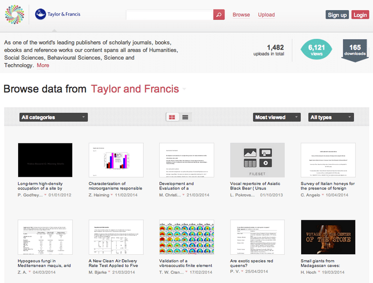Open title Validation of a vibroacoustic finite element
The image size is (373, 283).
point(185,263)
